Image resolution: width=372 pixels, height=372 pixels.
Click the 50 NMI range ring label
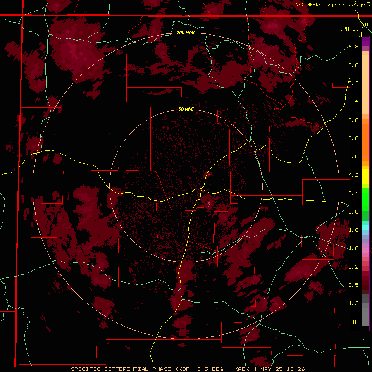[x=186, y=110]
